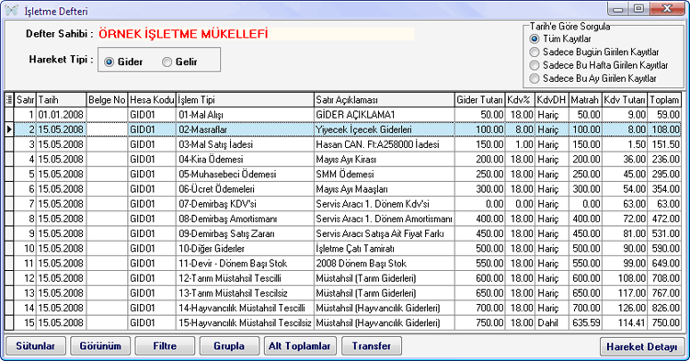The height and width of the screenshot is (361, 690).
Task: Click the Satır Açıklaması column header
Action: click(x=385, y=100)
